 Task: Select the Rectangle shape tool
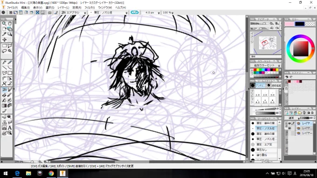tap(9, 73)
